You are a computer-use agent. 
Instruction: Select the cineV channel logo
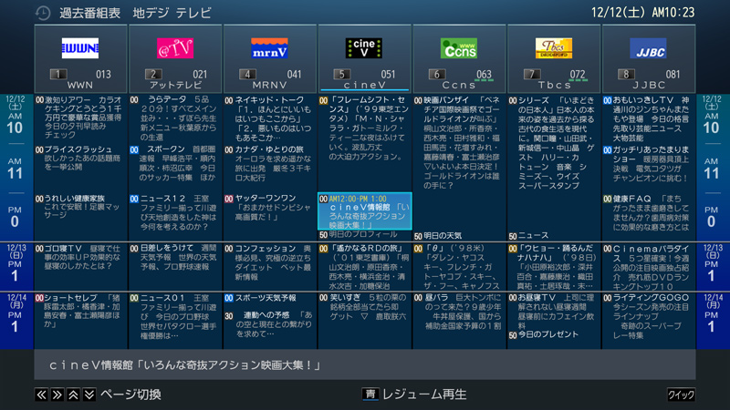(364, 47)
